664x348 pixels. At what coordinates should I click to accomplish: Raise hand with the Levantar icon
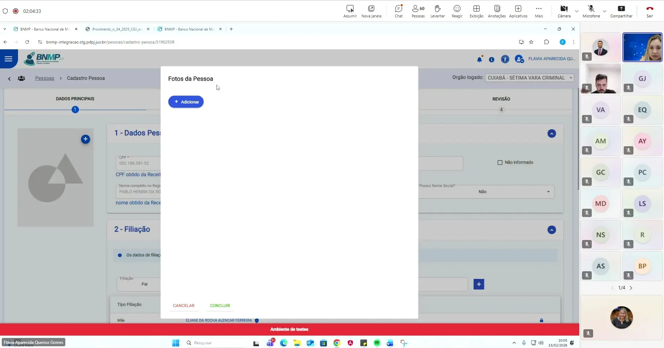[437, 11]
